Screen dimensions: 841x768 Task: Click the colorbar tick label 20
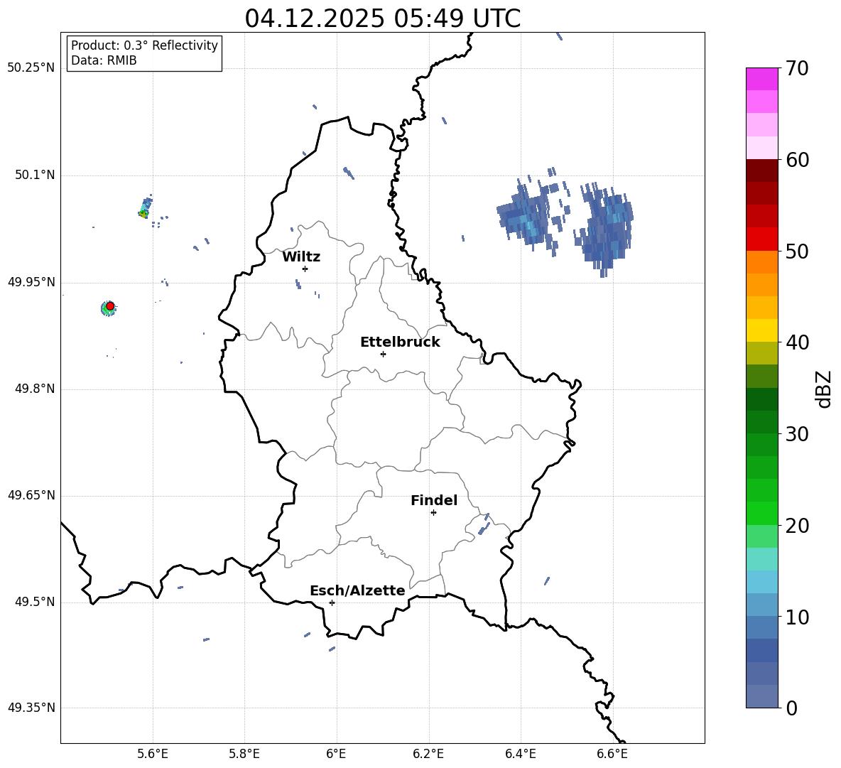(797, 526)
